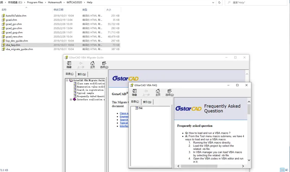This screenshot has height=172, width=290.
Task: Open Typical link in Migrate Guide page
Action: tap(124, 123)
